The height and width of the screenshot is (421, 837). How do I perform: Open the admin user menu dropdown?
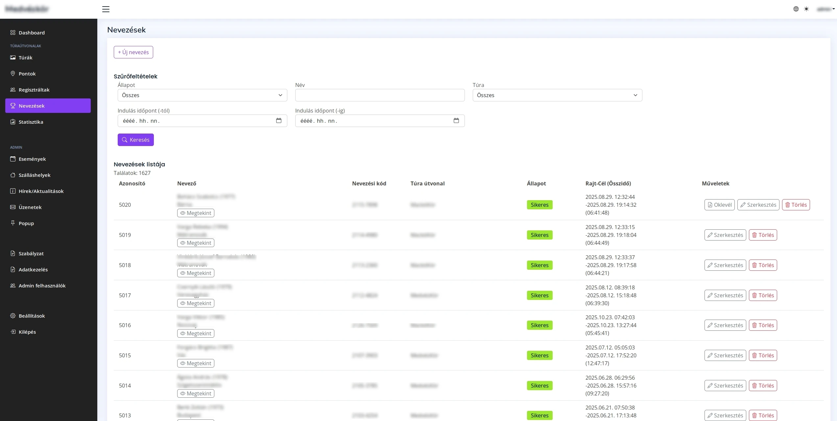click(826, 9)
